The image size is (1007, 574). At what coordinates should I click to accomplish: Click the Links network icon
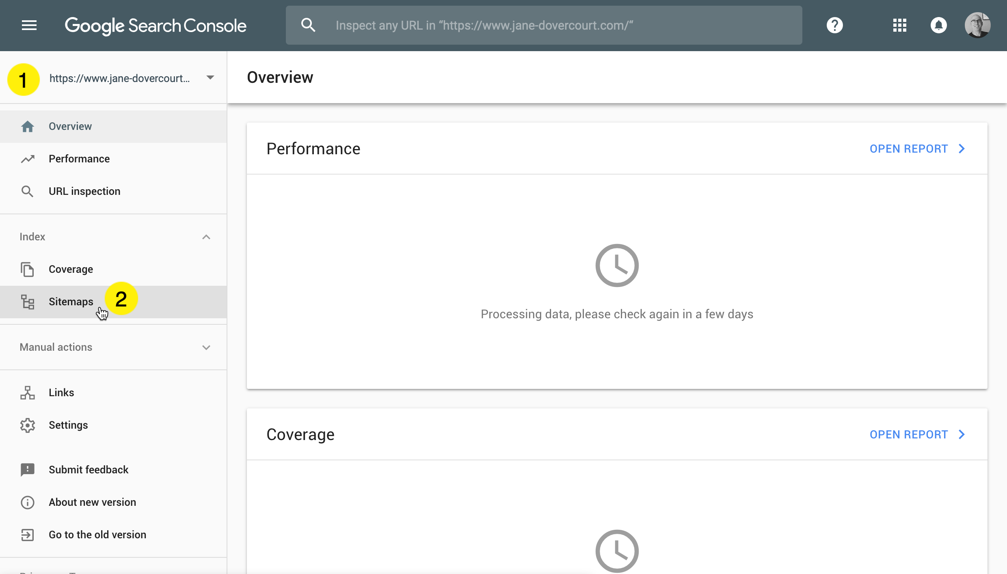(28, 393)
